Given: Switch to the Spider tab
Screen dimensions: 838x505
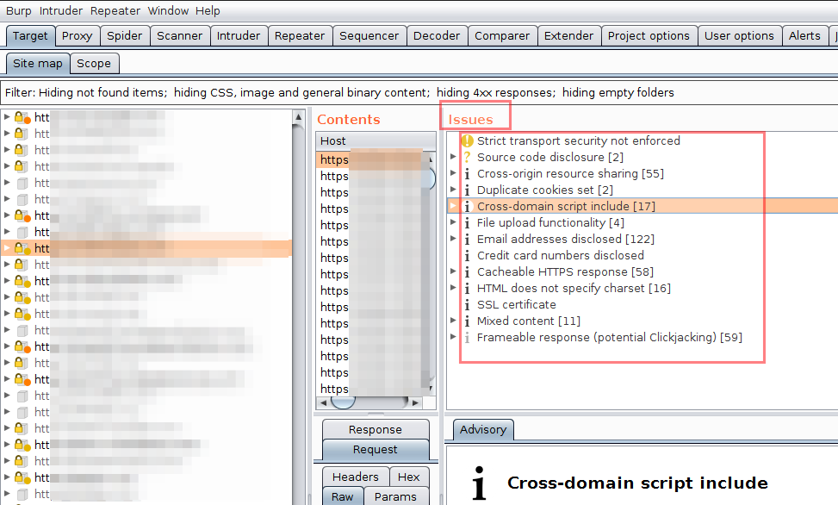Looking at the screenshot, I should click(125, 36).
